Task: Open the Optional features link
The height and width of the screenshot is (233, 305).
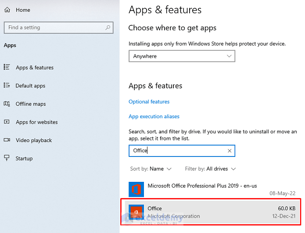Action: point(149,102)
